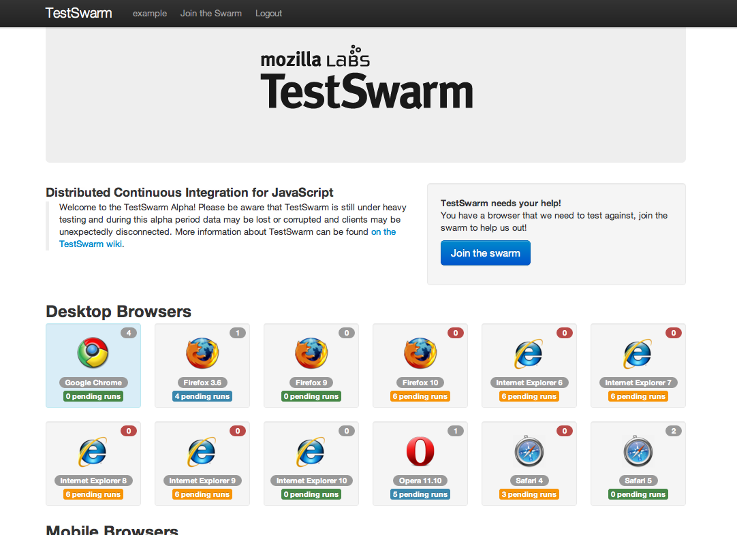Open Join the Swarm in the navbar
This screenshot has height=535, width=737.
click(211, 14)
